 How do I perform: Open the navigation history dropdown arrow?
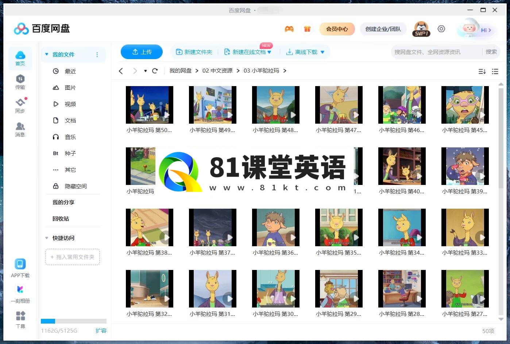pyautogui.click(x=145, y=71)
